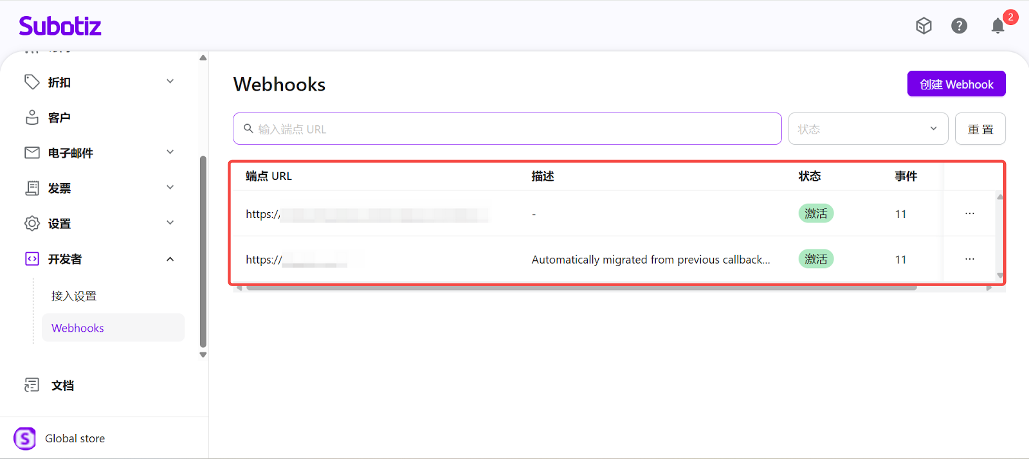Open the help question mark icon

coord(959,26)
